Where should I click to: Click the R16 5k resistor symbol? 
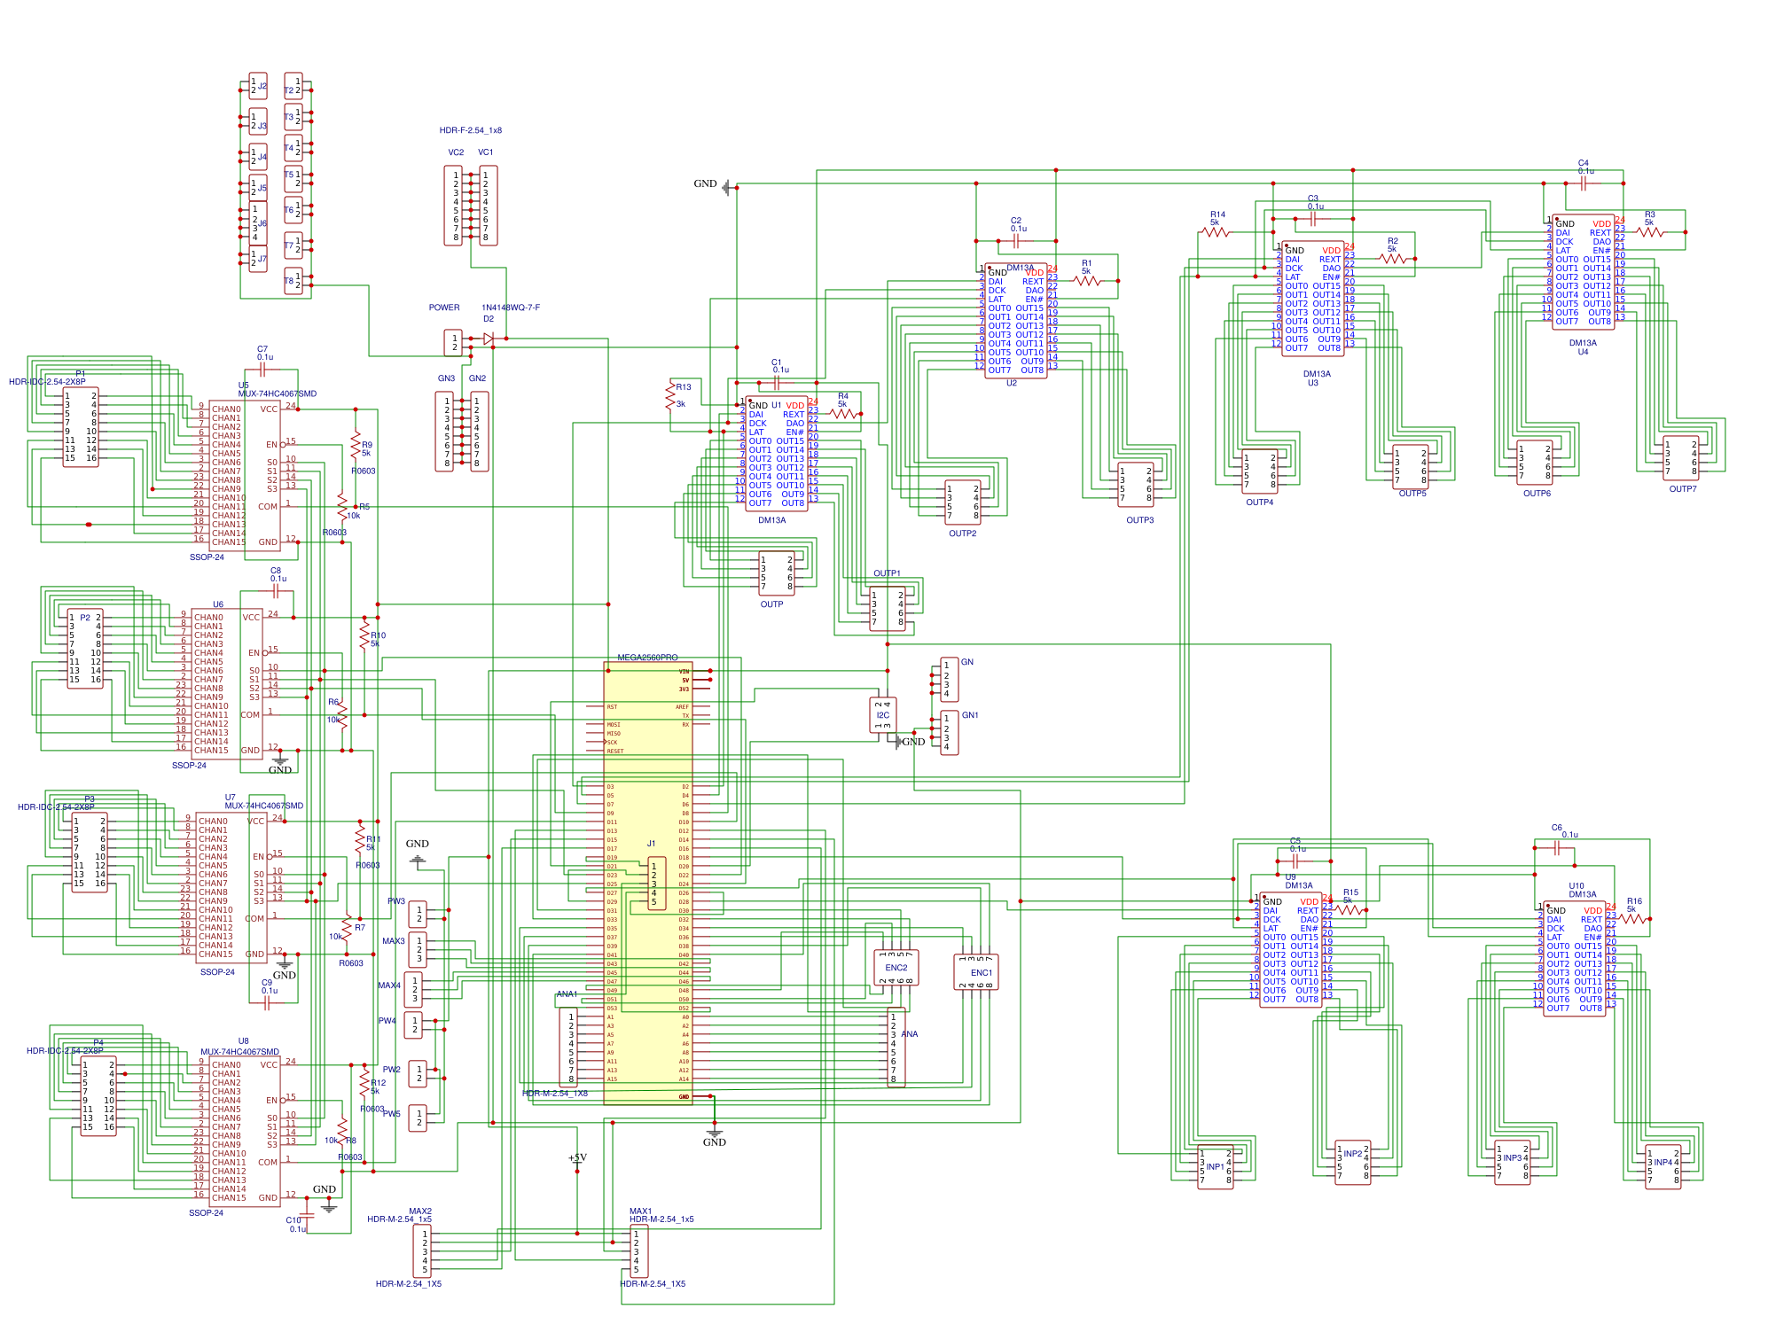[x=1632, y=919]
